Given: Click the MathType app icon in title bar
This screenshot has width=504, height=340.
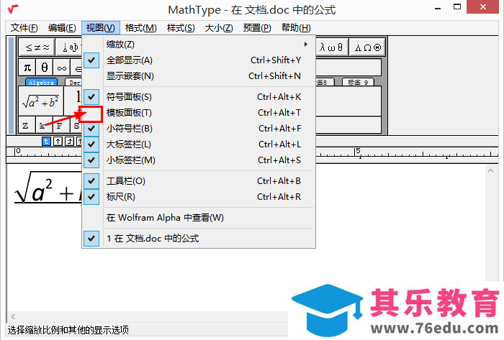Looking at the screenshot, I should [x=13, y=9].
